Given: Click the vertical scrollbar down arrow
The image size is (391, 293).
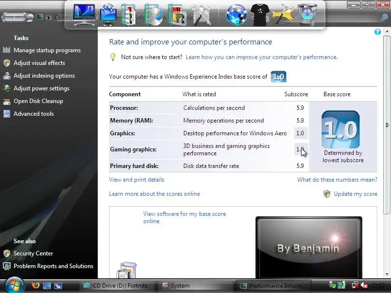Looking at the screenshot, I should click(387, 274).
